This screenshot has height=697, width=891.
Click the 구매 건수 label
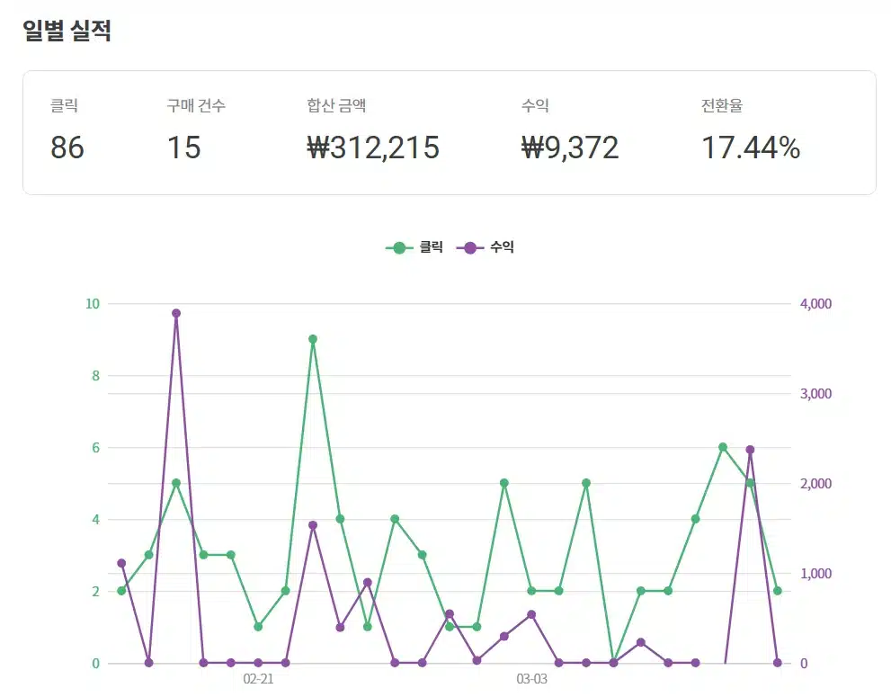tap(196, 105)
